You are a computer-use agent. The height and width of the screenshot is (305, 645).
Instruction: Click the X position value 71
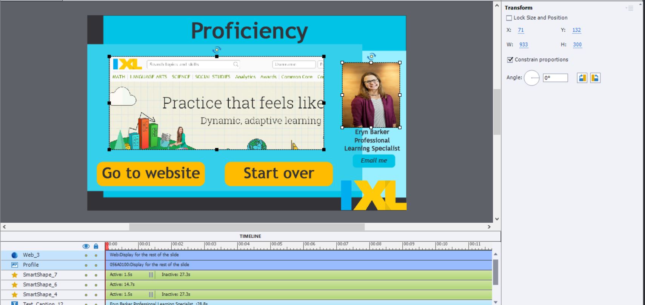point(521,30)
